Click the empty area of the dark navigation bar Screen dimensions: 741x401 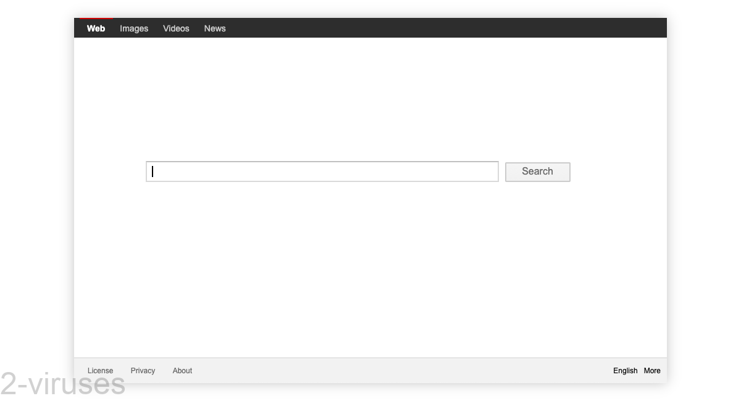click(445, 28)
